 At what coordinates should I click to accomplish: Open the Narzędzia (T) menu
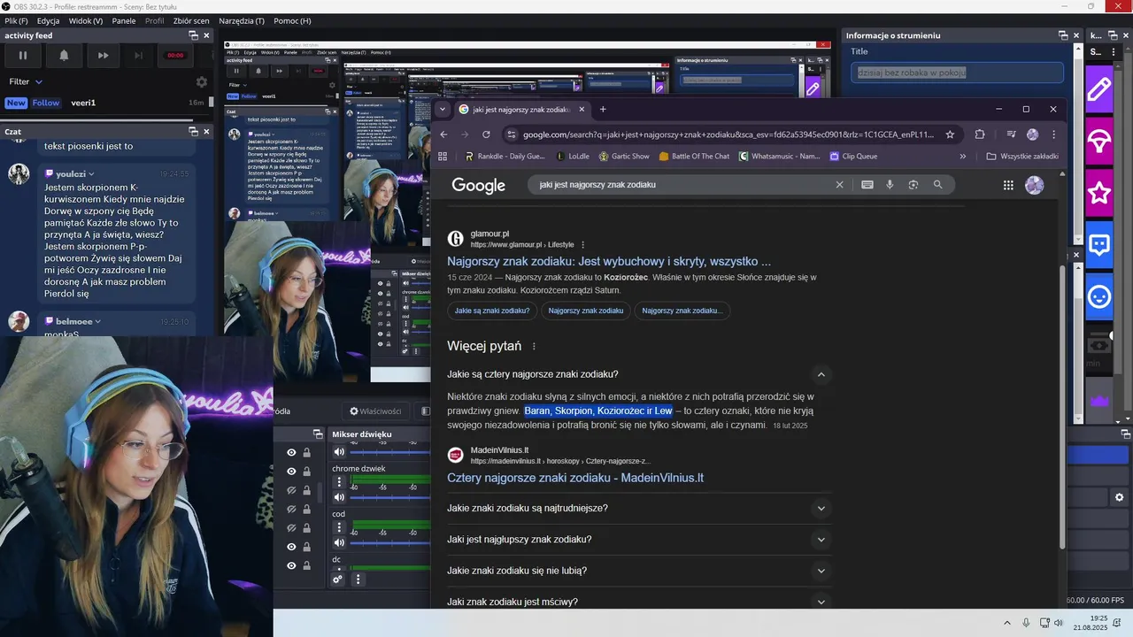tap(241, 20)
